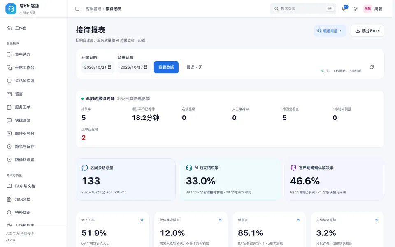Switch theme with the sun icon
Viewport: 395px width, 247px height.
[355, 9]
